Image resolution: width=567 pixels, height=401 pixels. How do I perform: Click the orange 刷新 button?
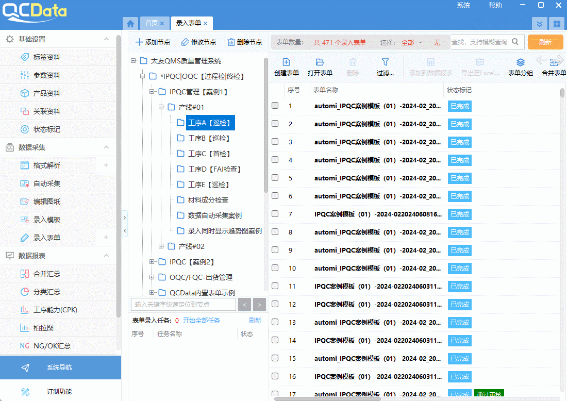pyautogui.click(x=545, y=42)
